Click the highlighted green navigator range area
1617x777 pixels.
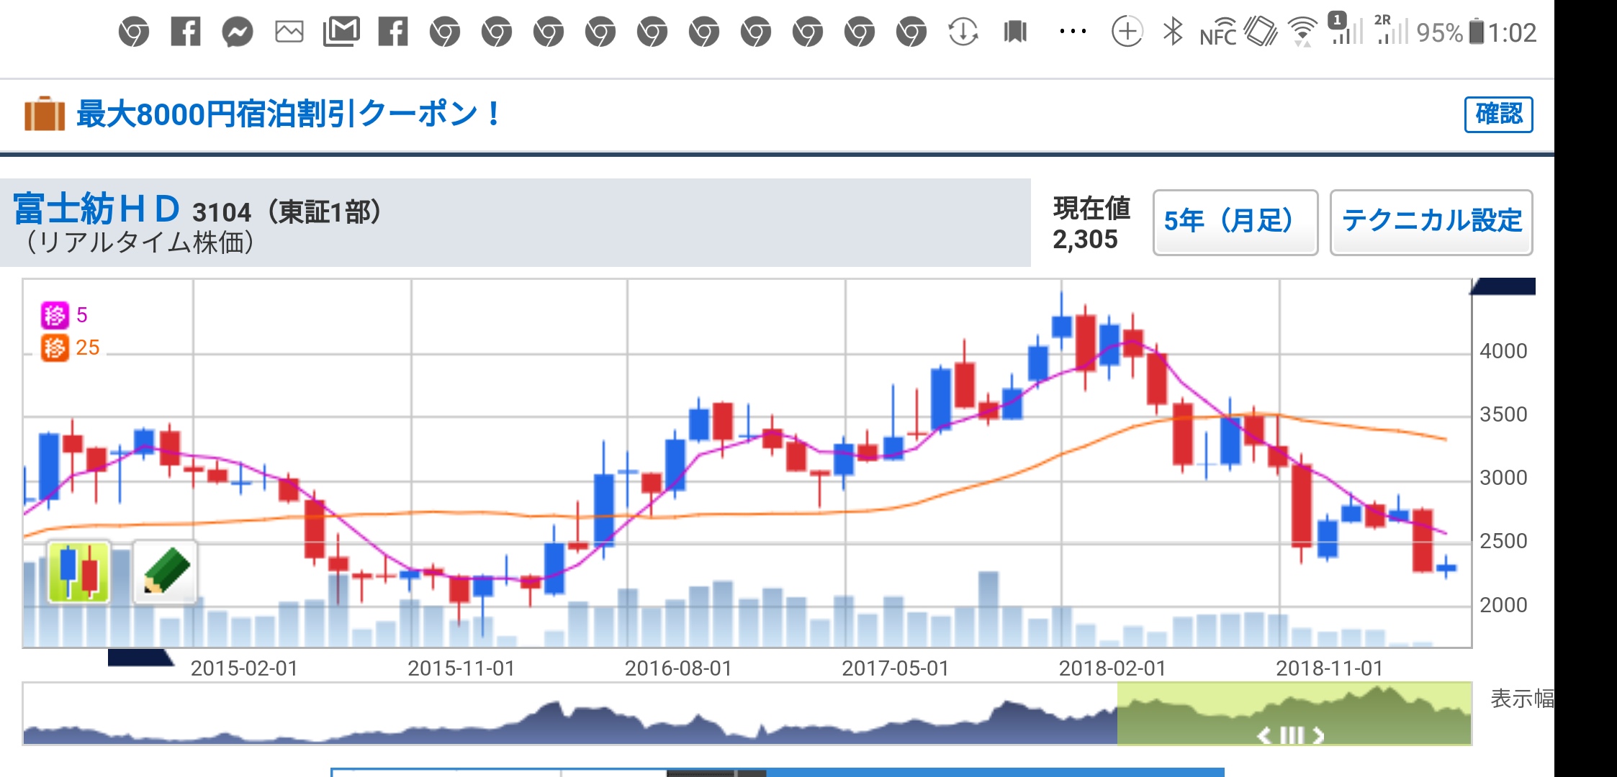[x=1294, y=712]
